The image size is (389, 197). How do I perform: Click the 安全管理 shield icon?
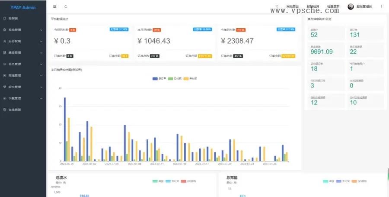tap(4, 87)
